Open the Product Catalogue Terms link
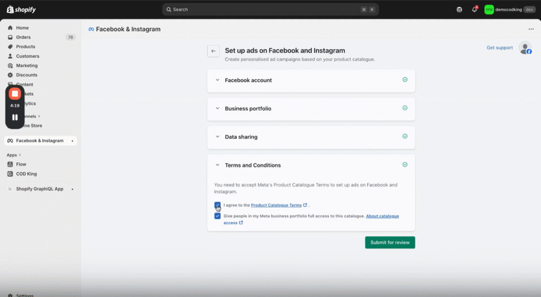The image size is (541, 297). 276,205
